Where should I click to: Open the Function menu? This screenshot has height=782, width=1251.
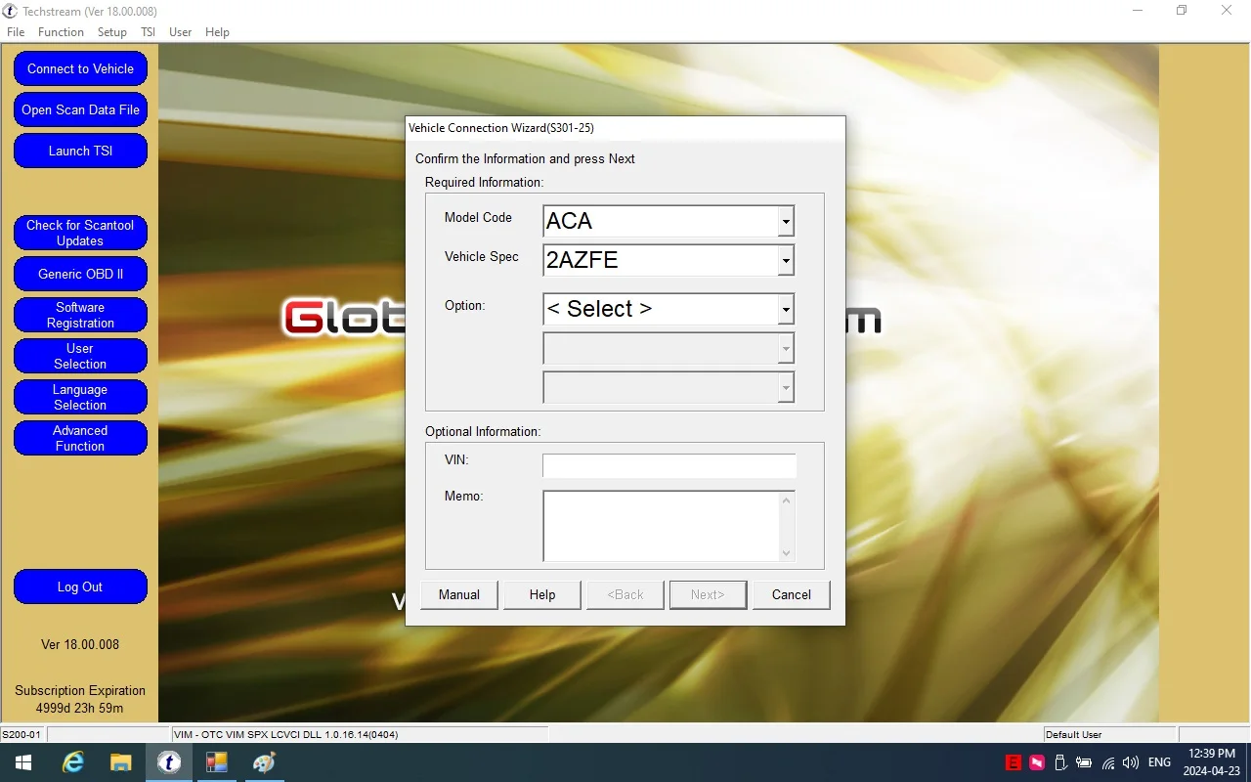pos(61,32)
